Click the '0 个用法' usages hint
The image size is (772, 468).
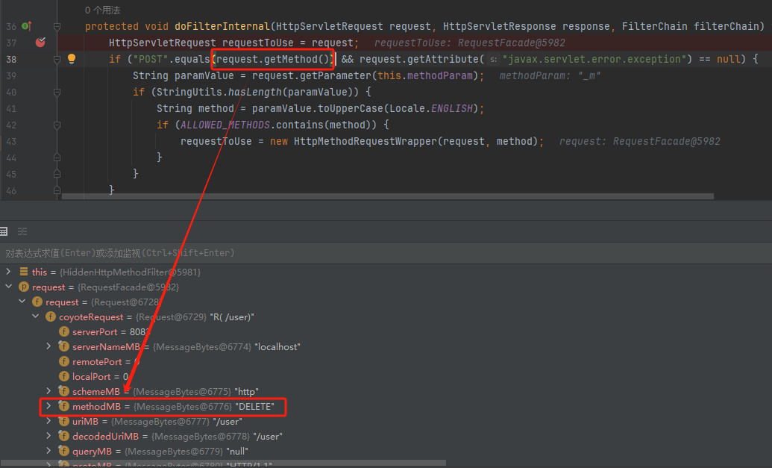point(102,10)
